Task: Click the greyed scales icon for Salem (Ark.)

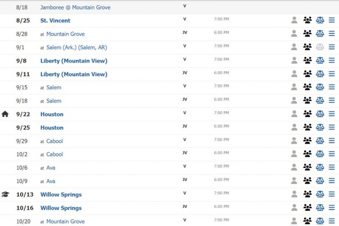Action: 320,47
